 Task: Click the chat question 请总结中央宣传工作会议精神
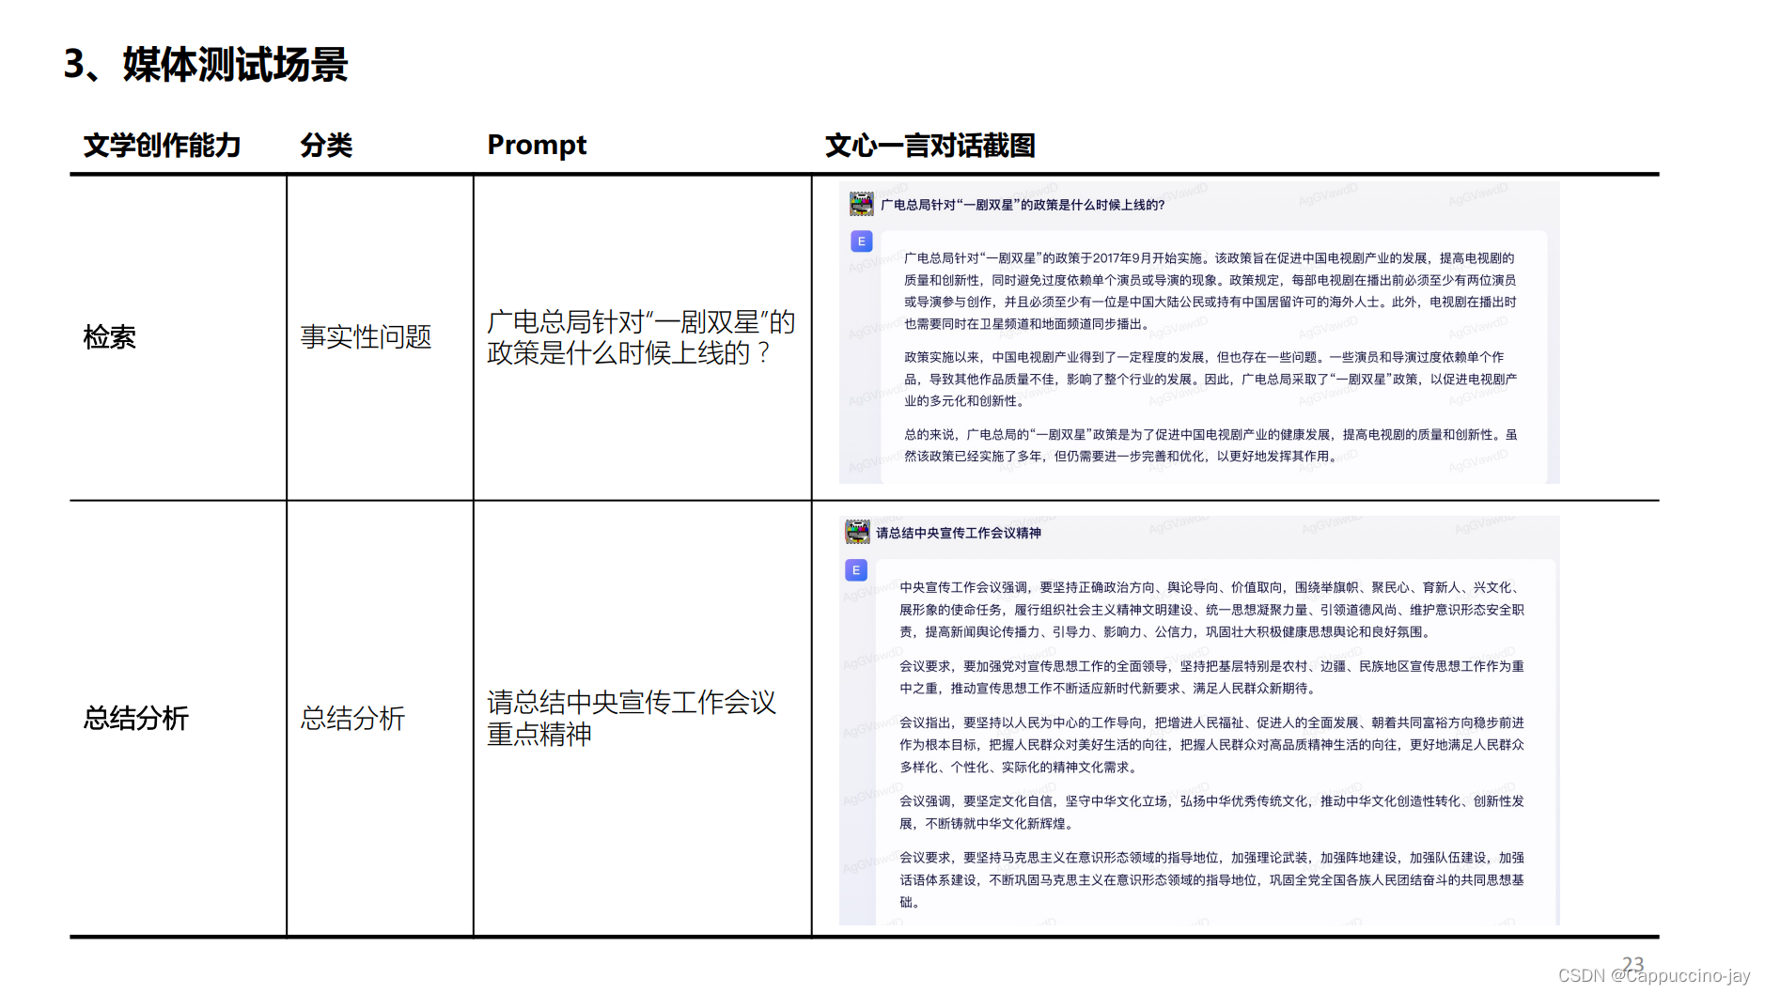click(959, 533)
